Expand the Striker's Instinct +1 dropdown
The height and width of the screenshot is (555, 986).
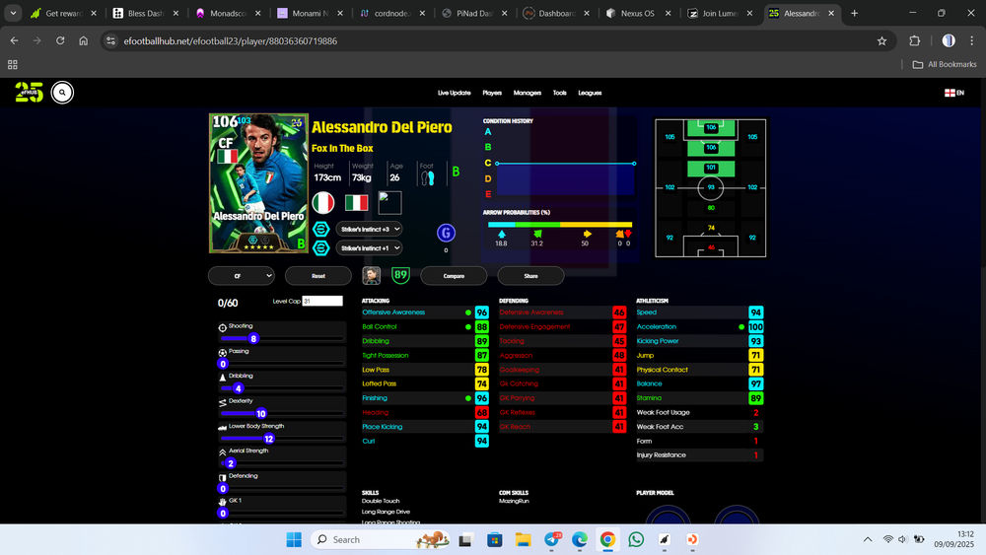pos(369,248)
